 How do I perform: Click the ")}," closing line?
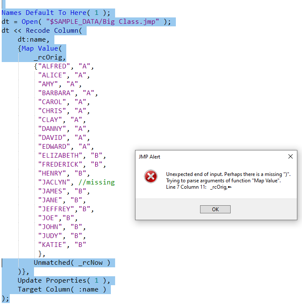(23, 272)
